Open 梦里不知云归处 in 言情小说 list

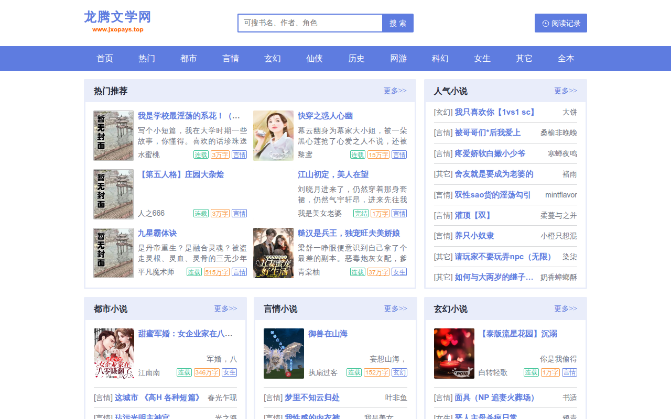pyautogui.click(x=312, y=398)
